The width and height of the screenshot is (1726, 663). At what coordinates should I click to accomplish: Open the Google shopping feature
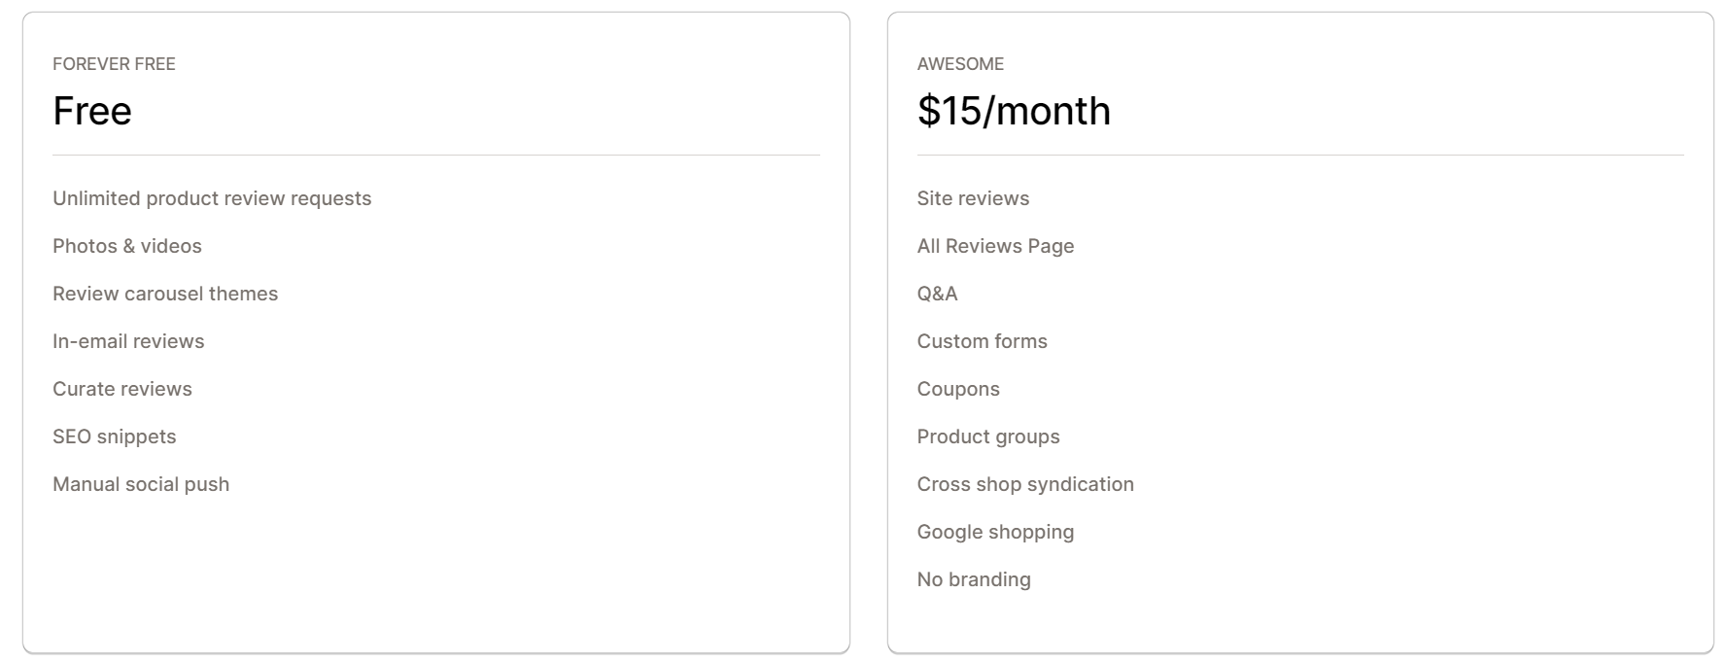click(995, 532)
